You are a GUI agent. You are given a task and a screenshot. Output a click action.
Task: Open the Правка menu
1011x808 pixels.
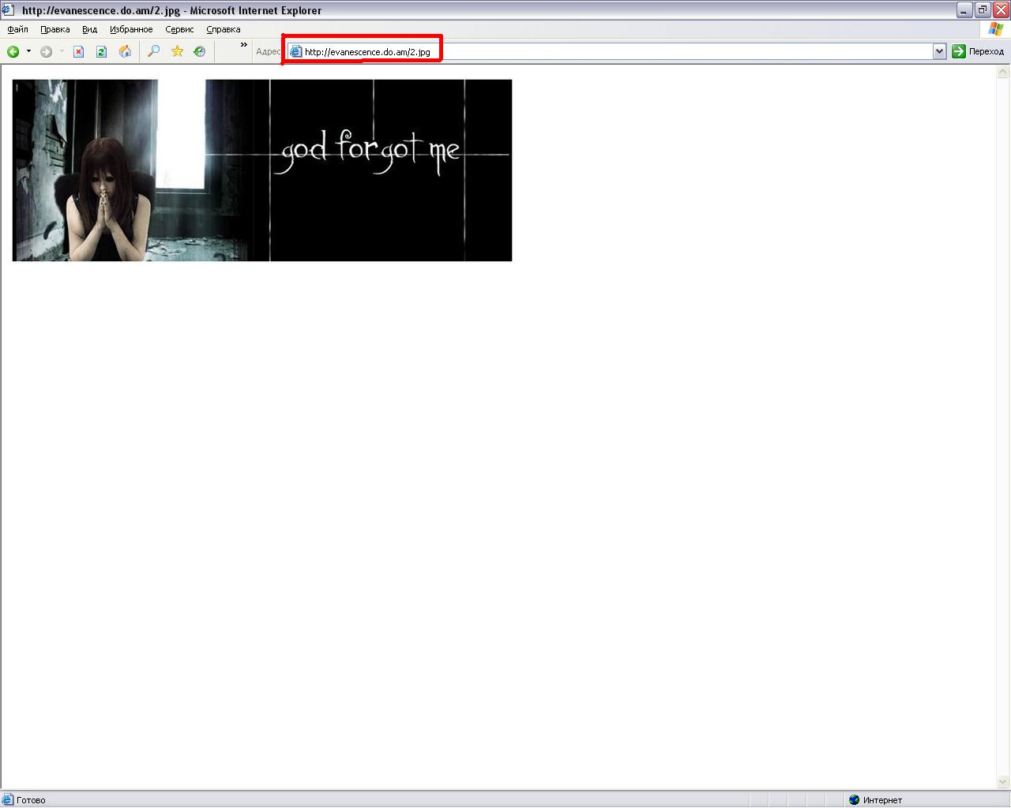pyautogui.click(x=55, y=29)
